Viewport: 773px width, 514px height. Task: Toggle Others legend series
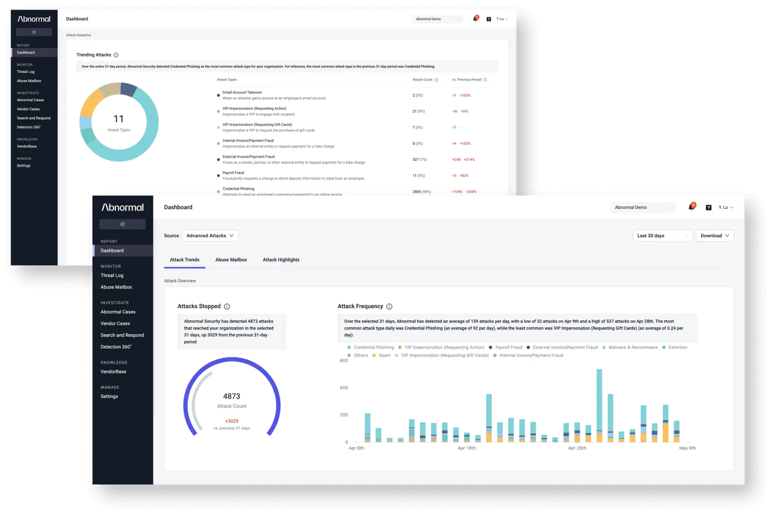[357, 356]
